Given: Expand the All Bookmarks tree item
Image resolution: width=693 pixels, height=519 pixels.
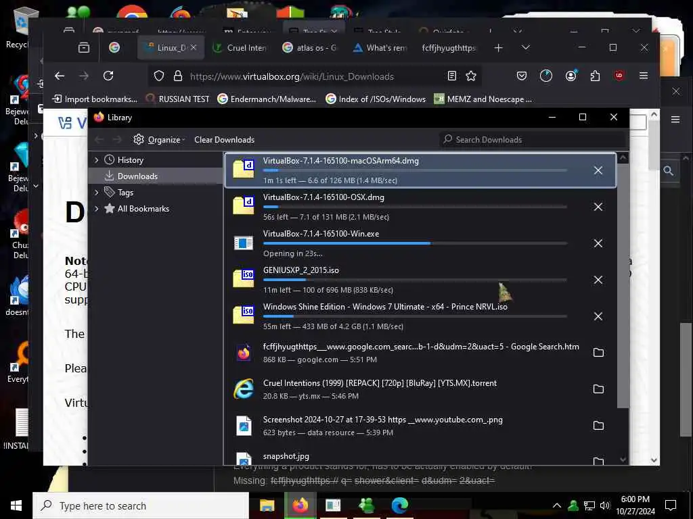Looking at the screenshot, I should pyautogui.click(x=96, y=209).
